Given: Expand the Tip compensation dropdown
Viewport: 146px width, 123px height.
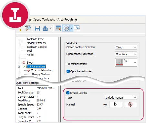Looking at the screenshot, I should click(x=126, y=62).
